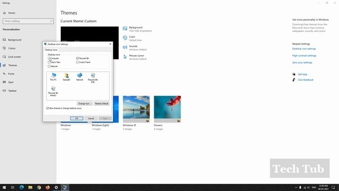This screenshot has width=339, height=191.
Task: Close the Desktop Icon Settings dialog
Action: tap(110, 44)
